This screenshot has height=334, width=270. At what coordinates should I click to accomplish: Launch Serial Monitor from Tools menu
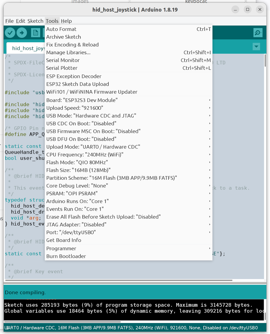pos(129,60)
